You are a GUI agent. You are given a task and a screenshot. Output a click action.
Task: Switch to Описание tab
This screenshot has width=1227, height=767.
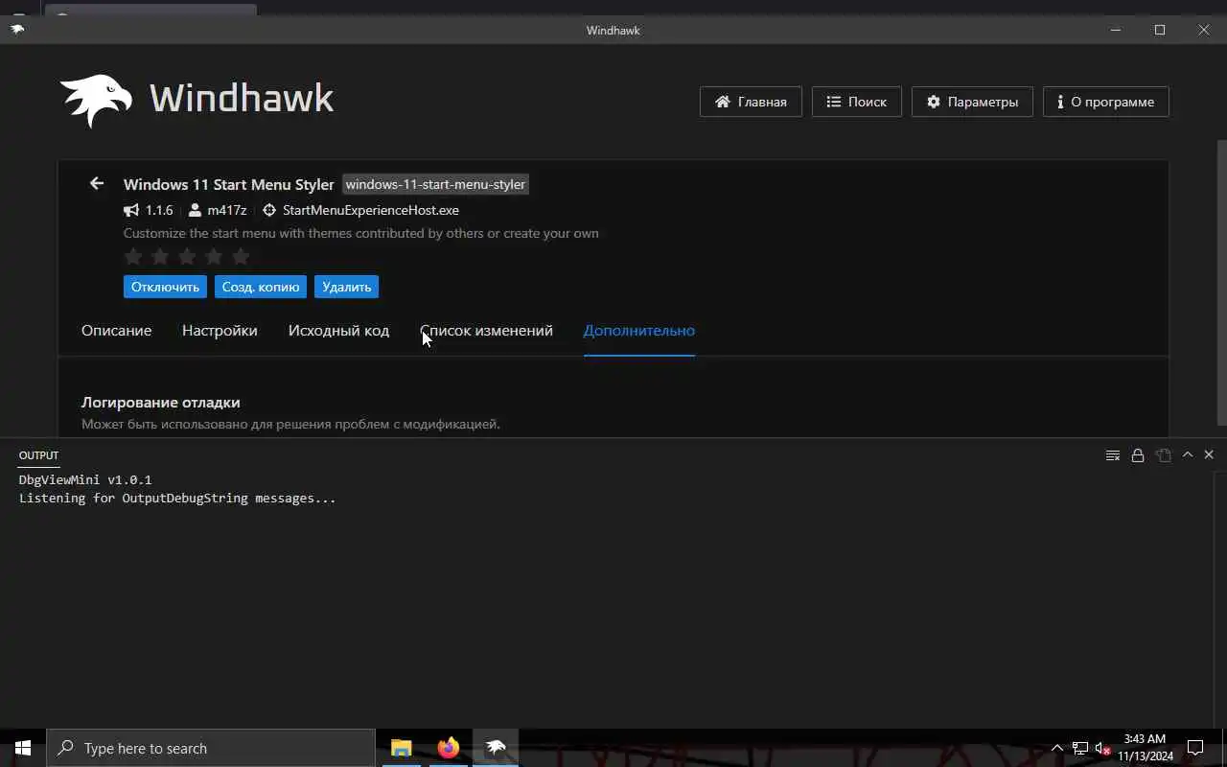116,330
